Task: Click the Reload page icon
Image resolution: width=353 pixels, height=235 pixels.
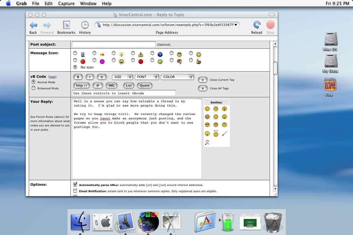Action: [257, 25]
